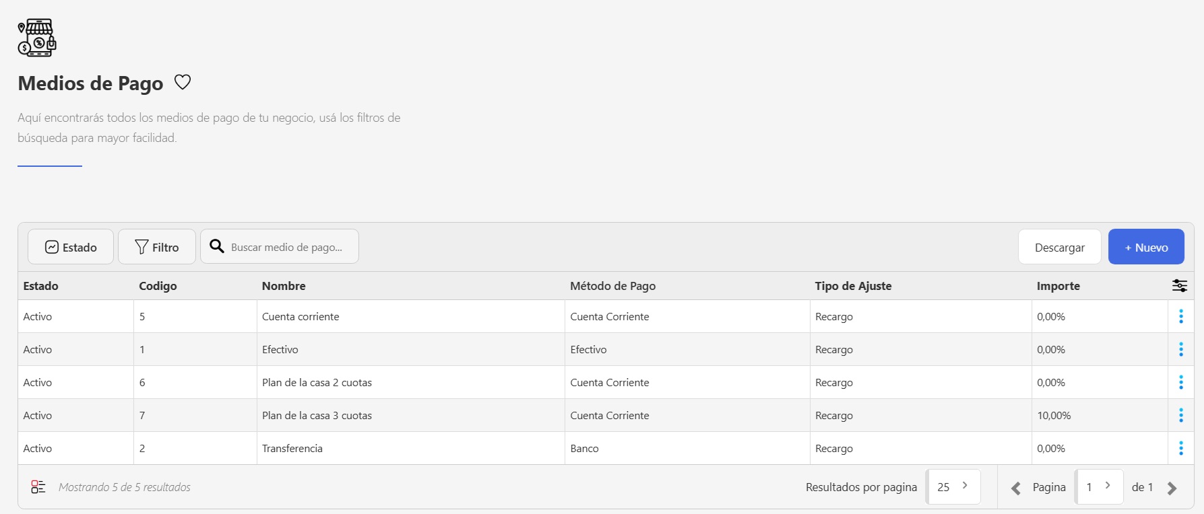Focus the Buscar medio de pago search field
Screen dimensions: 1204x514
290,247
